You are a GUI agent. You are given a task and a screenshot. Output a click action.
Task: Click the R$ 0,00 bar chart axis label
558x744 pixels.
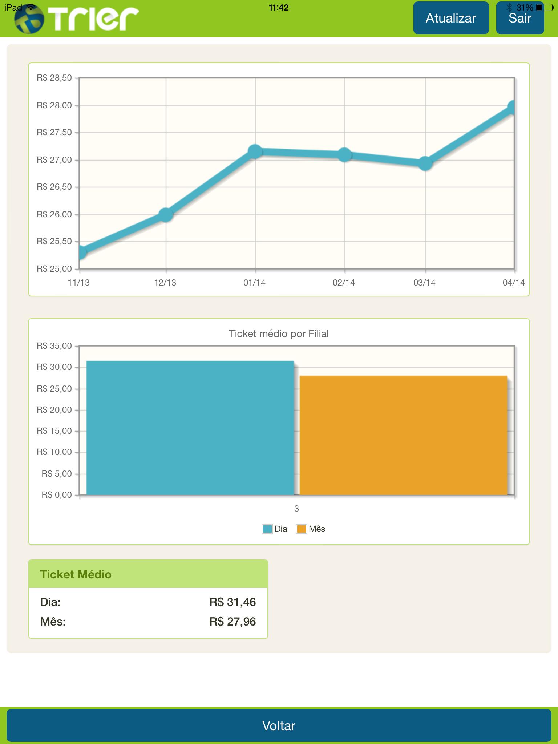pos(57,495)
